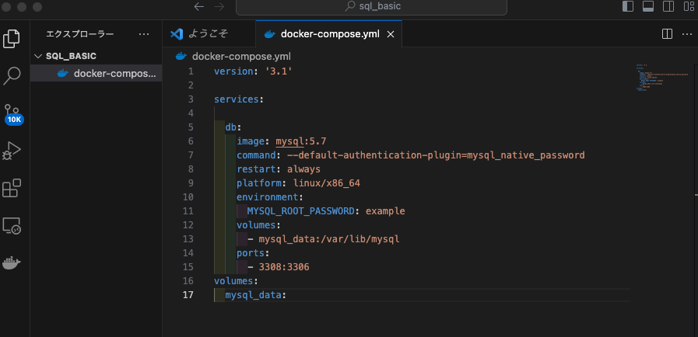The width and height of the screenshot is (698, 337).
Task: Click the code minimap preview
Action: (662, 78)
